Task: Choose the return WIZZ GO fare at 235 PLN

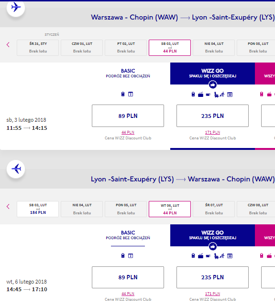Action: click(212, 277)
